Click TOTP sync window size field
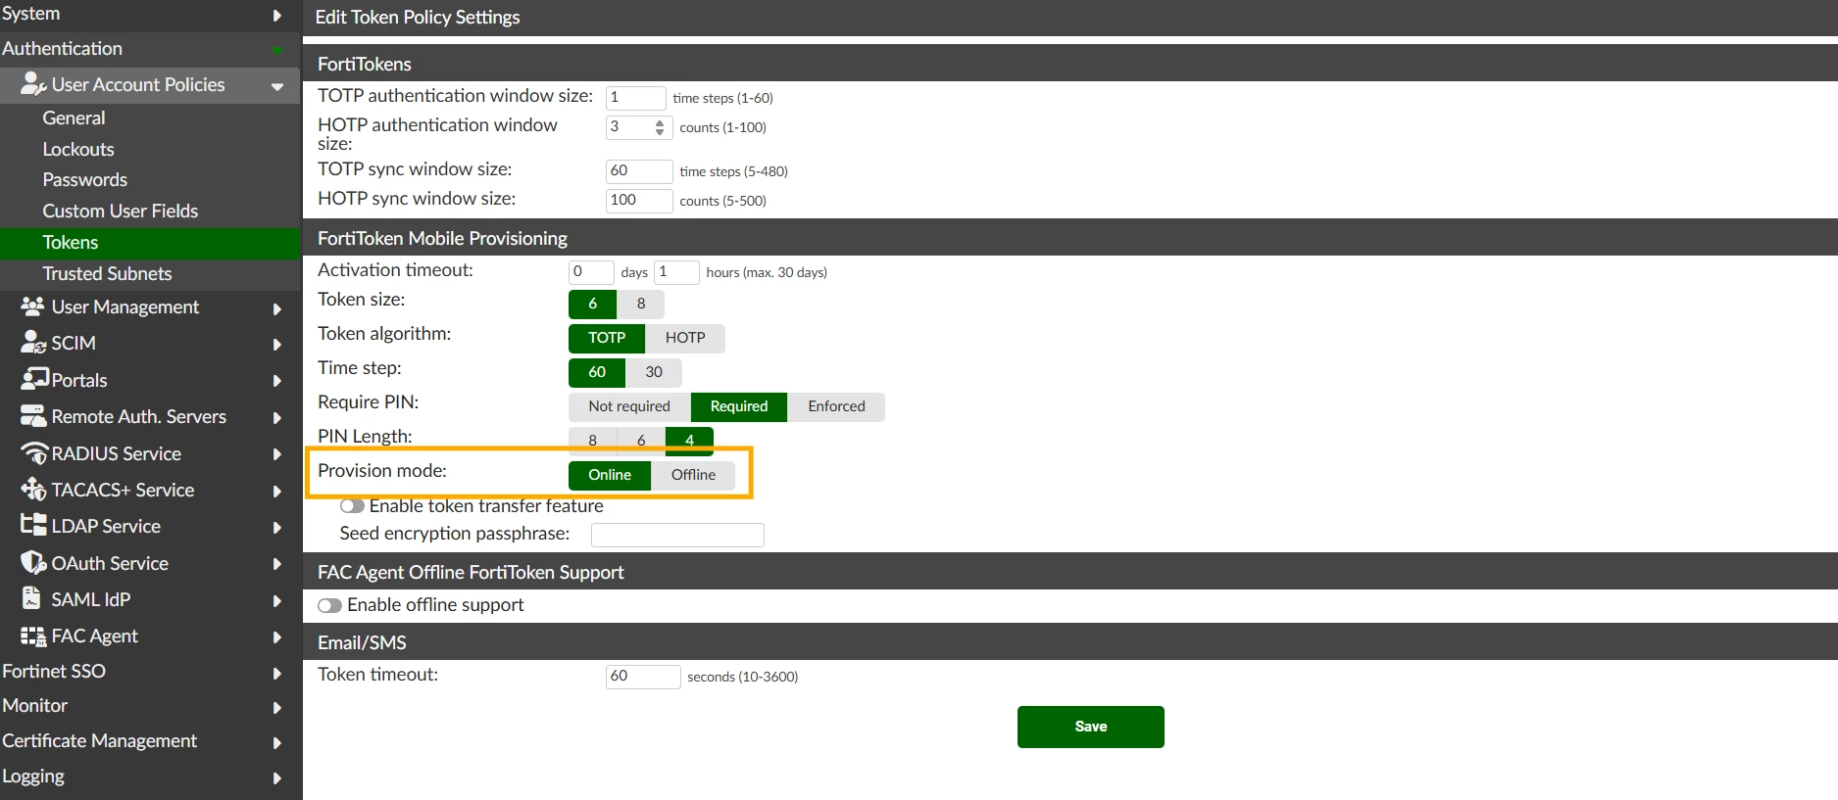 [639, 171]
